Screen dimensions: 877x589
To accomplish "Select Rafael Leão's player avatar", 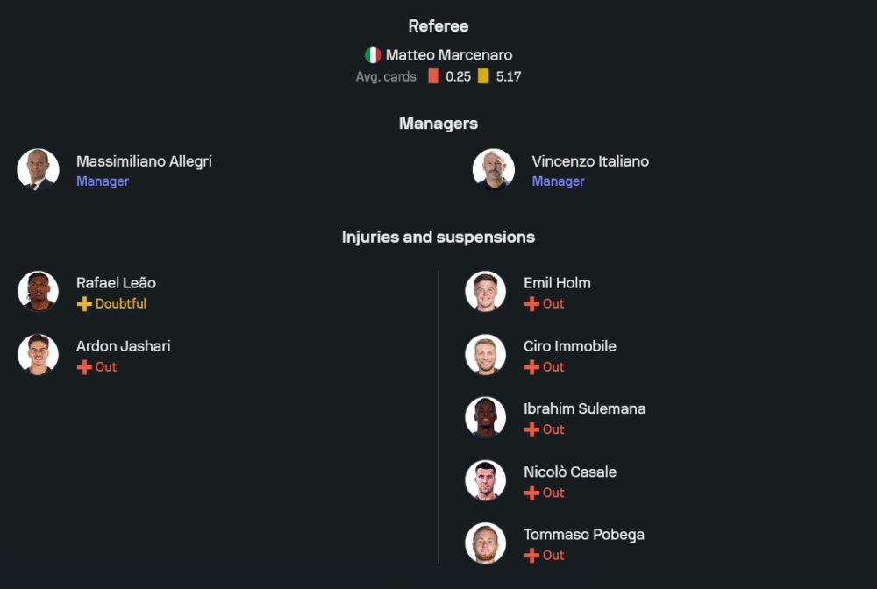I will [x=38, y=292].
